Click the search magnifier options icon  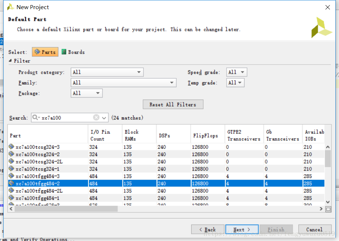36,117
